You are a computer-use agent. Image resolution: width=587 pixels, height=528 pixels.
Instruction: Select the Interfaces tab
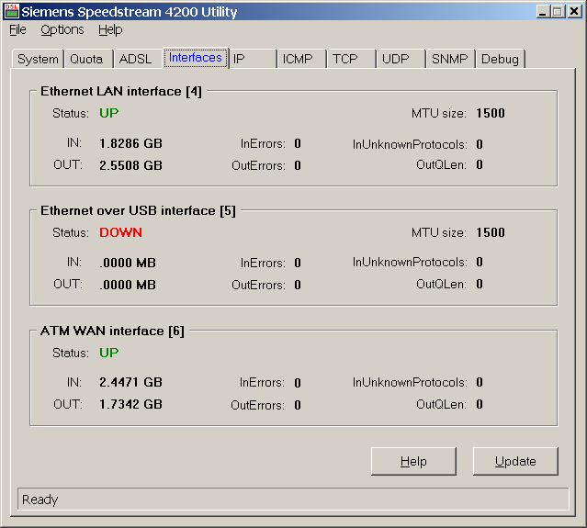[196, 58]
